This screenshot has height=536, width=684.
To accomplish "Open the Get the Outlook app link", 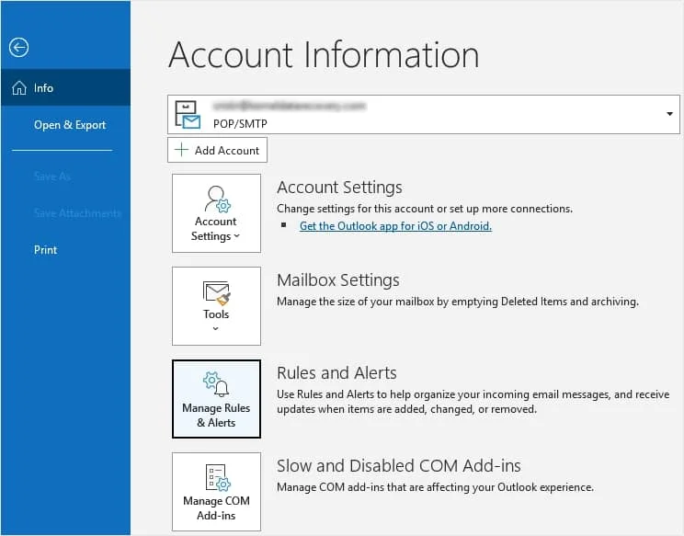I will [x=395, y=226].
